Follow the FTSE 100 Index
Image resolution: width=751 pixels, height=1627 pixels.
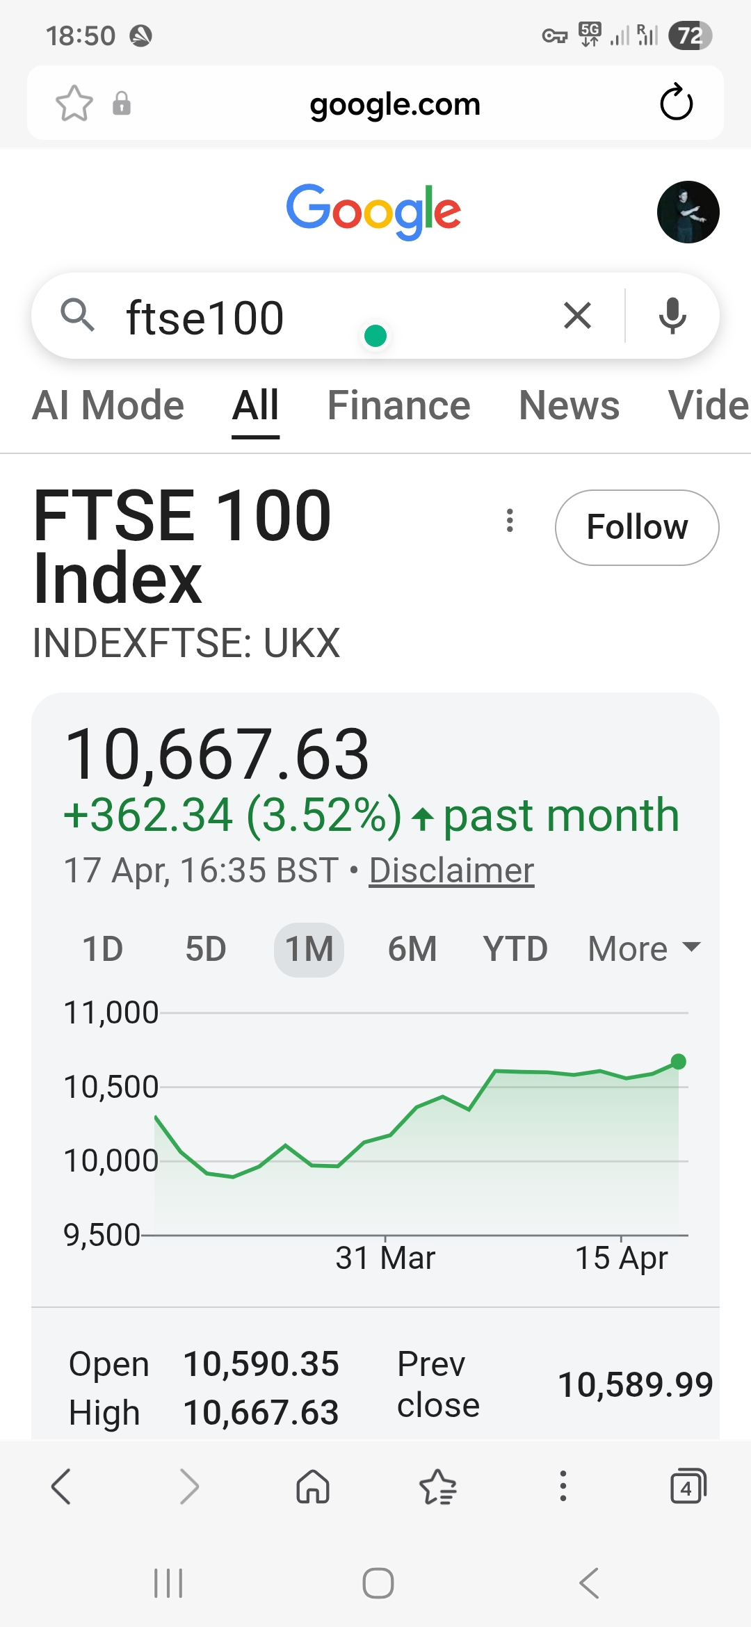pos(637,527)
